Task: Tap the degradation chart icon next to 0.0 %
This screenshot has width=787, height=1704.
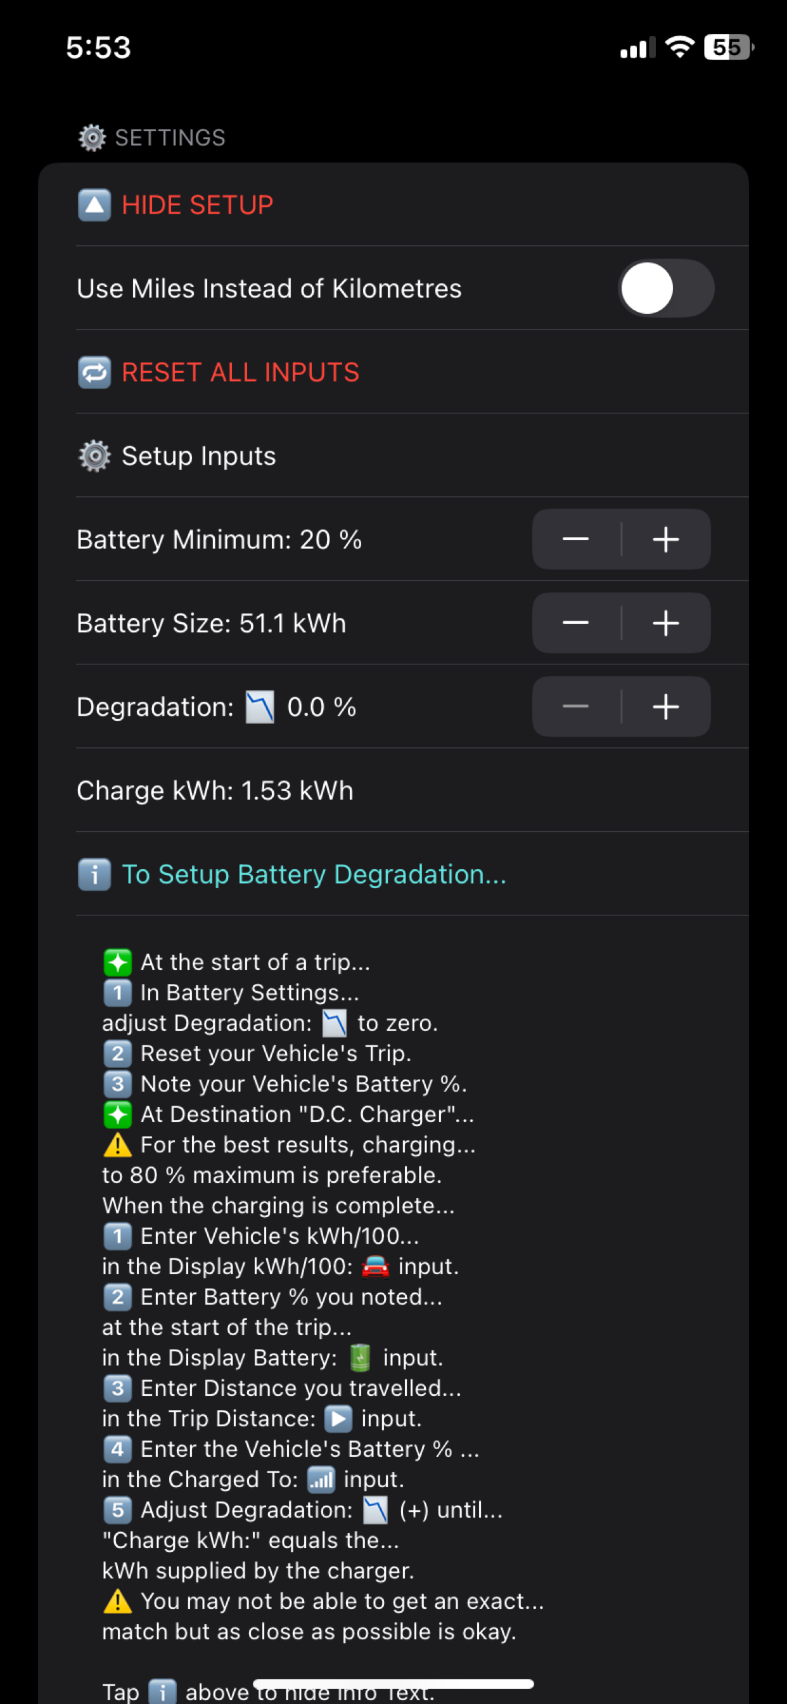Action: click(x=260, y=707)
